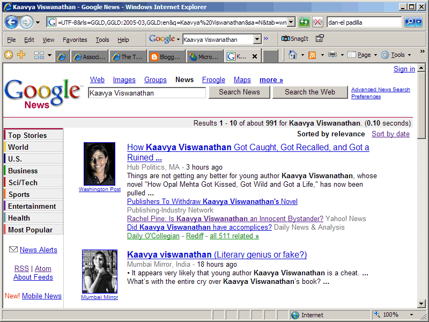429x322 pixels.
Task: Click the 'dan-el padilla' search box
Action: tap(364, 22)
